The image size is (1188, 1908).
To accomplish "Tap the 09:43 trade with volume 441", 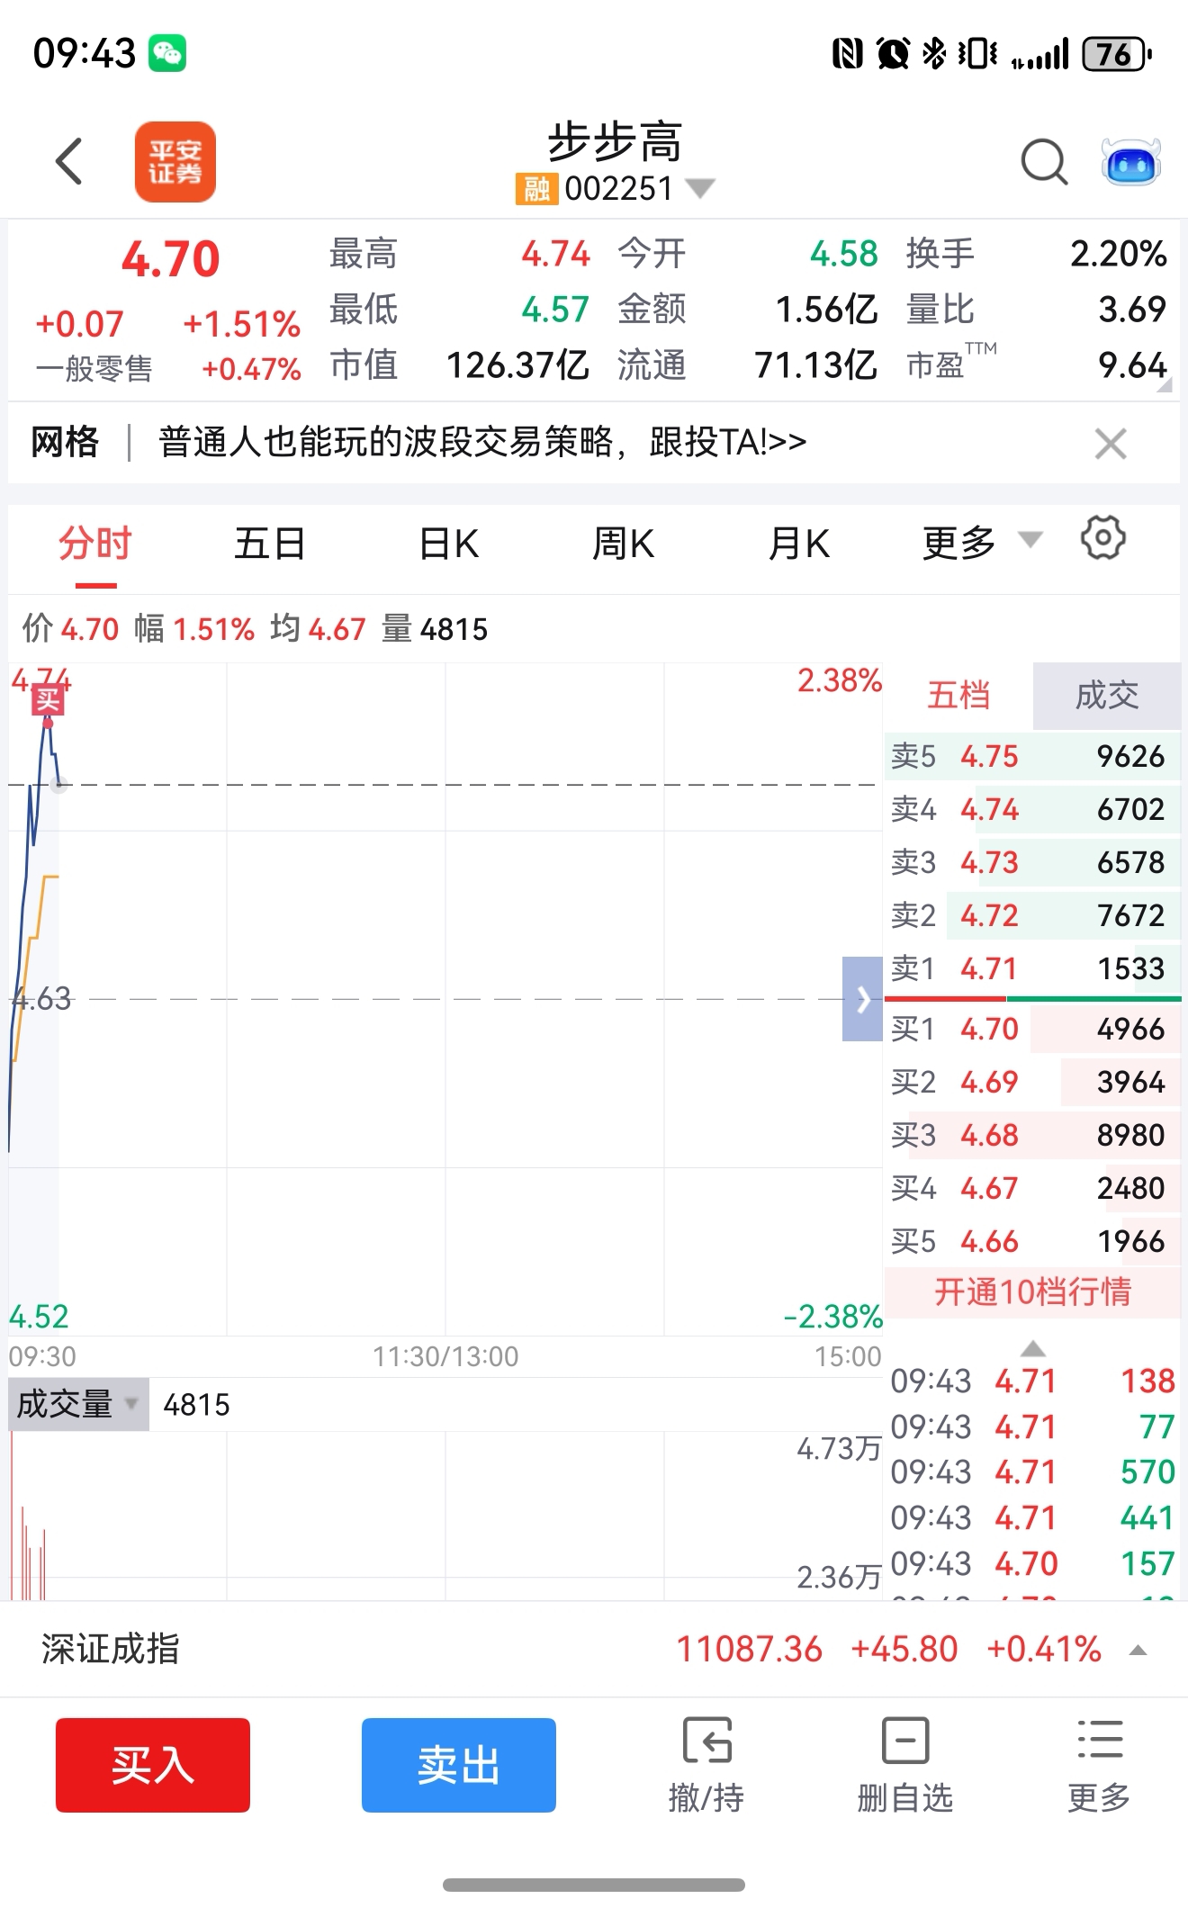I will coord(1032,1517).
